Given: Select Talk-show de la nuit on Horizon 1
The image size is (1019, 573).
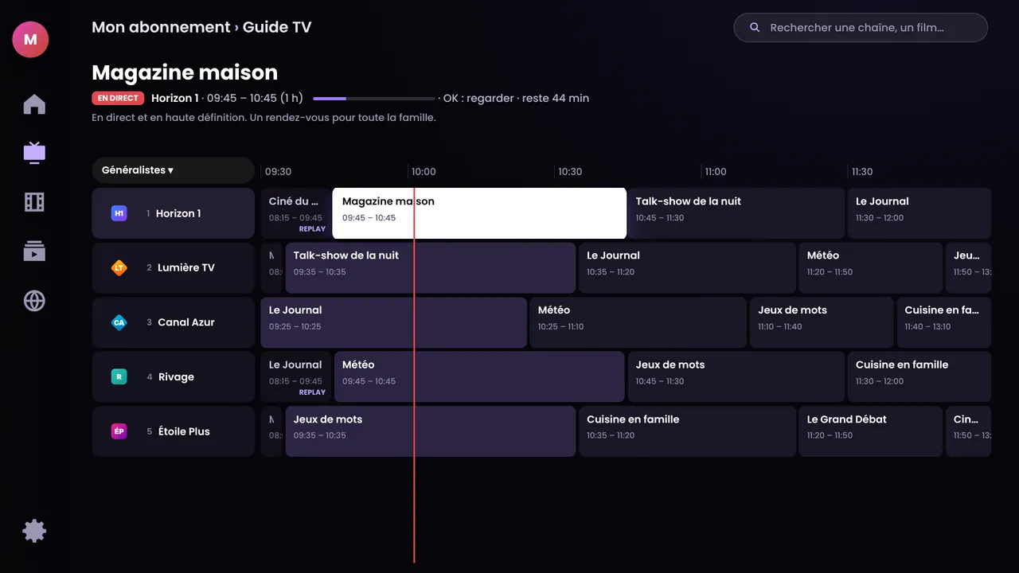Looking at the screenshot, I should click(x=736, y=213).
